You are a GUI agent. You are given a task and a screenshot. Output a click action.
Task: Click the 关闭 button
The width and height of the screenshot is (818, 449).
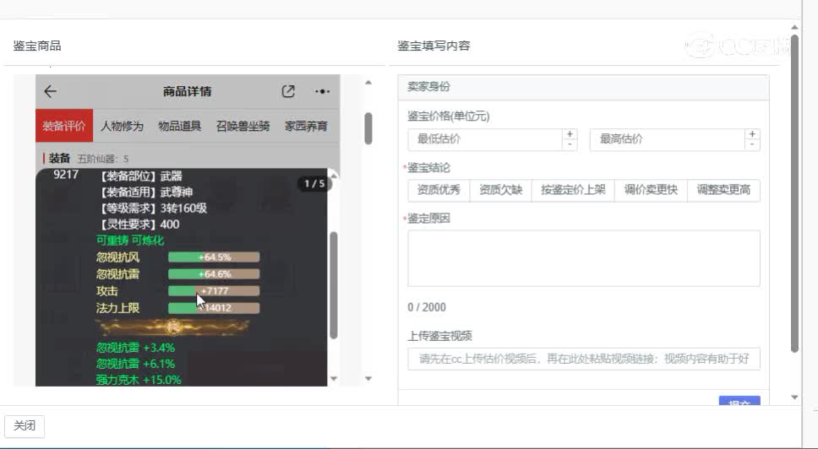point(25,426)
